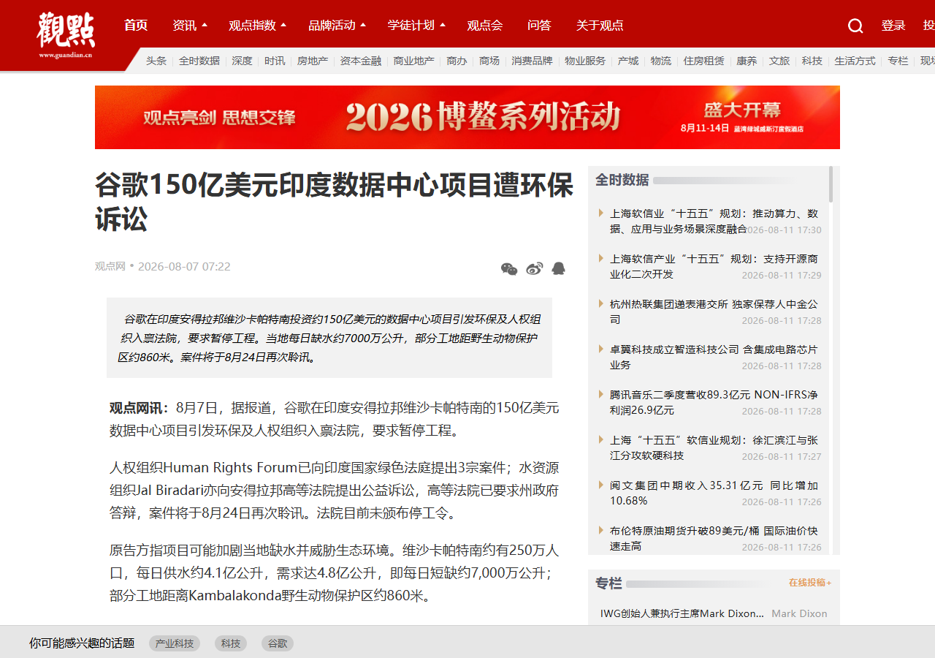Image resolution: width=935 pixels, height=658 pixels.
Task: Open 上海软信产业“十五五”规划 开源 news item
Action: point(714,266)
